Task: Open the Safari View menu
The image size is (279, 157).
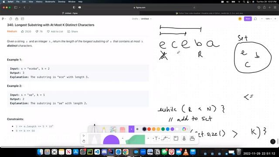Action: 31,2
